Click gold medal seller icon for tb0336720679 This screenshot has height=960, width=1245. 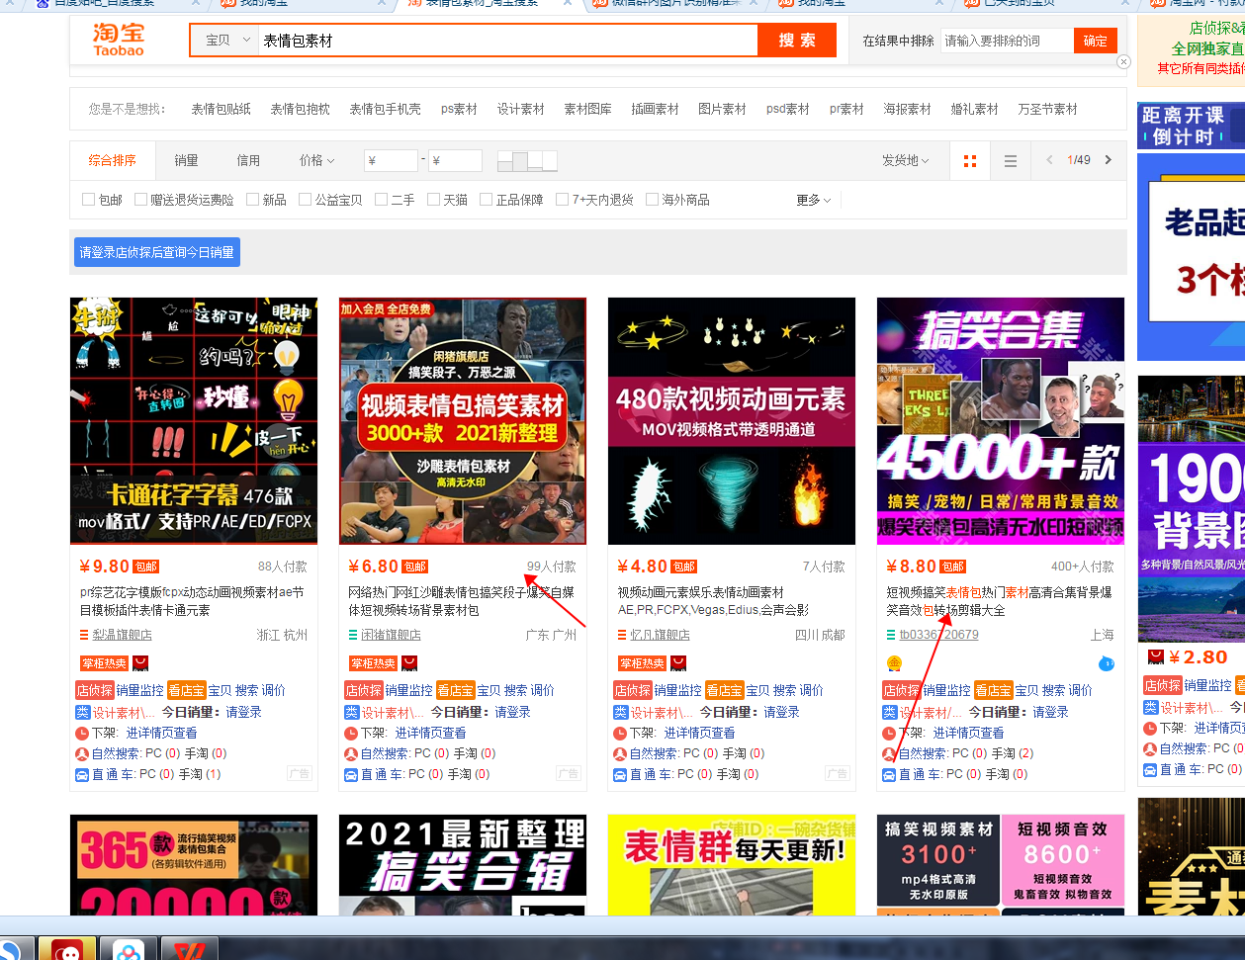(x=894, y=663)
